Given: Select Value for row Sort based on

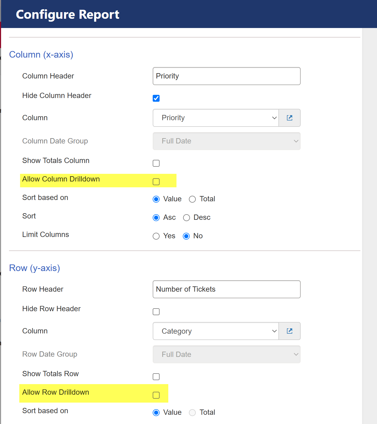Looking at the screenshot, I should [x=156, y=413].
